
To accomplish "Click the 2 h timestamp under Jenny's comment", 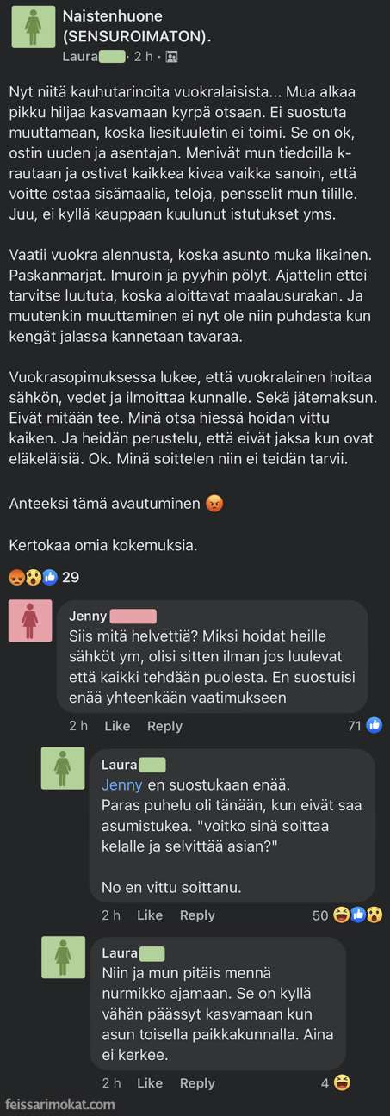I will click(x=78, y=726).
